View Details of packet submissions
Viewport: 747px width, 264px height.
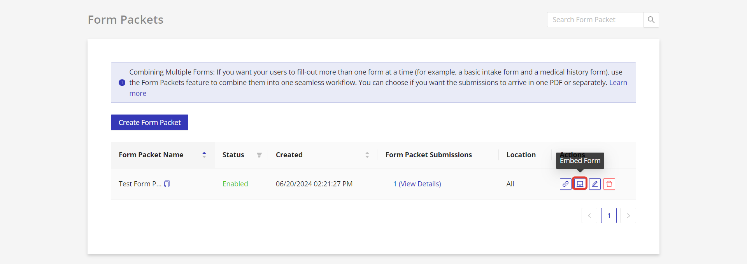coord(417,184)
